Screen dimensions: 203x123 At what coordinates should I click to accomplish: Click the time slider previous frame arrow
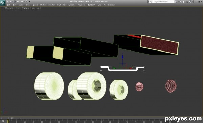[x=1, y=118]
